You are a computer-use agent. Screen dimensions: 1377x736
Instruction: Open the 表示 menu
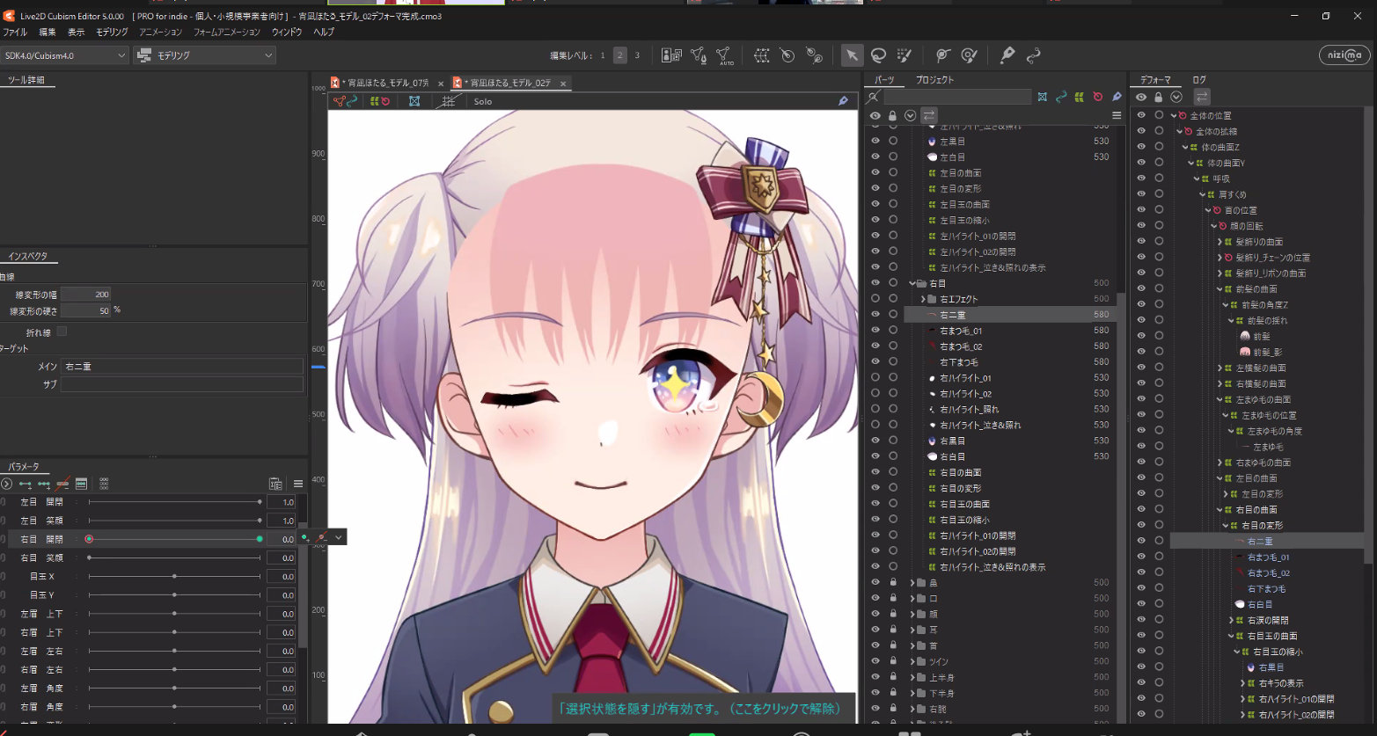point(76,32)
